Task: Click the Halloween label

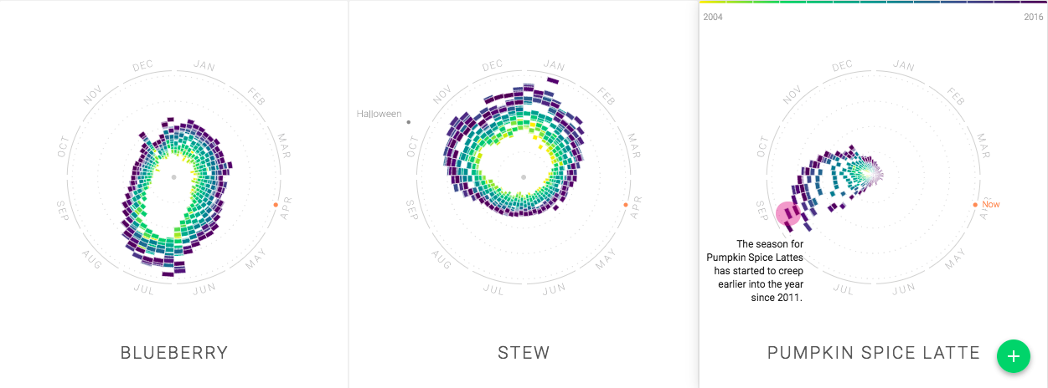Action: [379, 114]
